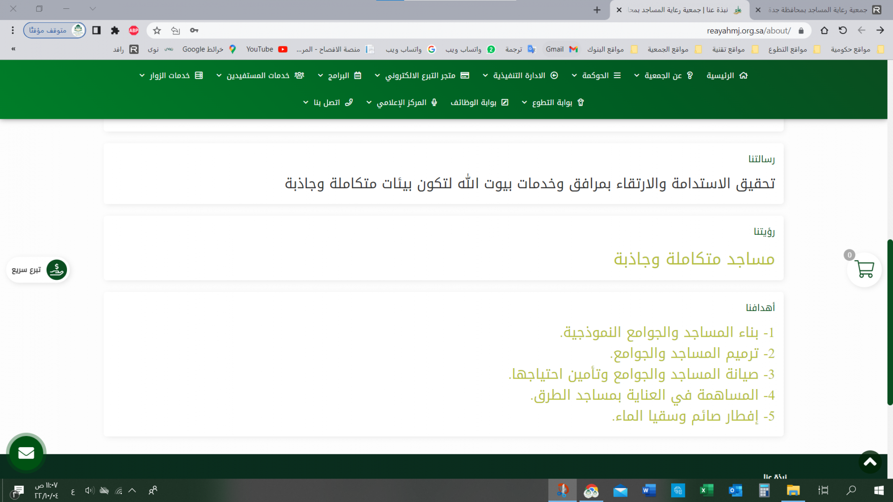This screenshot has height=502, width=893.
Task: Click the scroll-to-top arrow button
Action: tap(870, 462)
